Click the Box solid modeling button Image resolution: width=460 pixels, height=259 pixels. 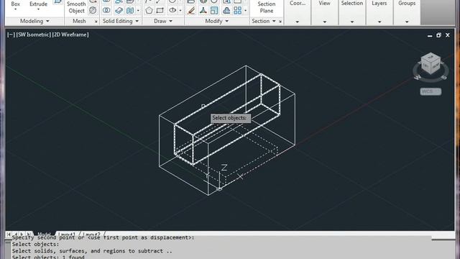pyautogui.click(x=16, y=4)
